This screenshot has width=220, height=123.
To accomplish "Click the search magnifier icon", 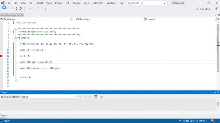I will pyautogui.click(x=165, y=3).
